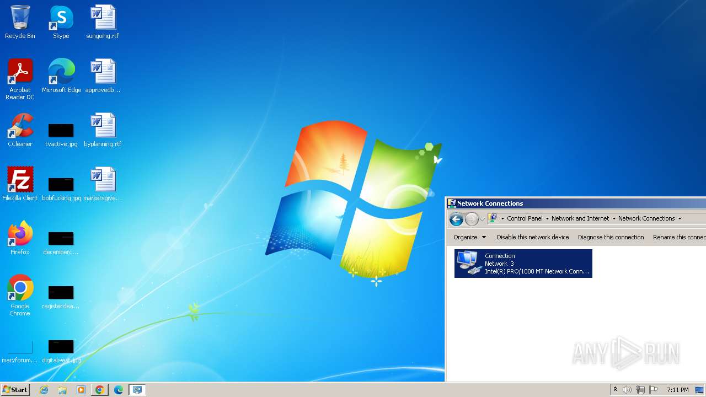
Task: Expand Network Connections breadcrumb arrow
Action: (680, 218)
